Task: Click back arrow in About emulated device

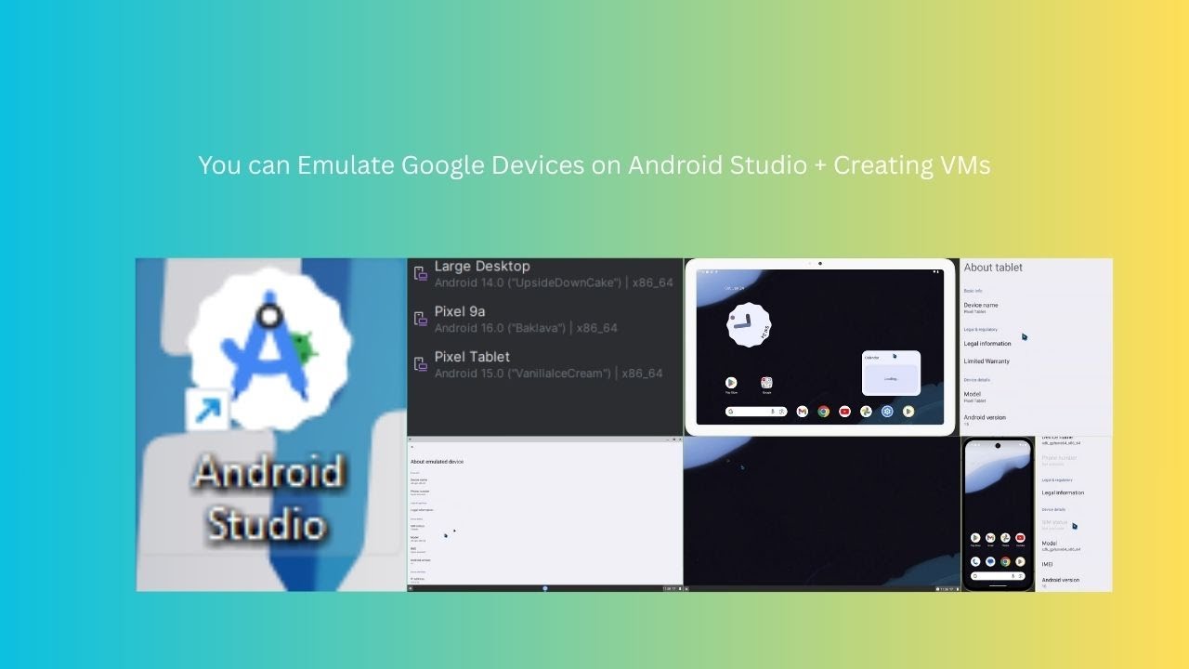Action: point(412,447)
